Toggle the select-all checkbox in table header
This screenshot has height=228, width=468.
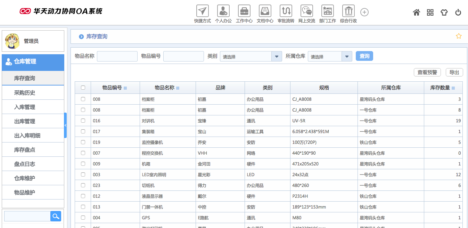coord(83,88)
